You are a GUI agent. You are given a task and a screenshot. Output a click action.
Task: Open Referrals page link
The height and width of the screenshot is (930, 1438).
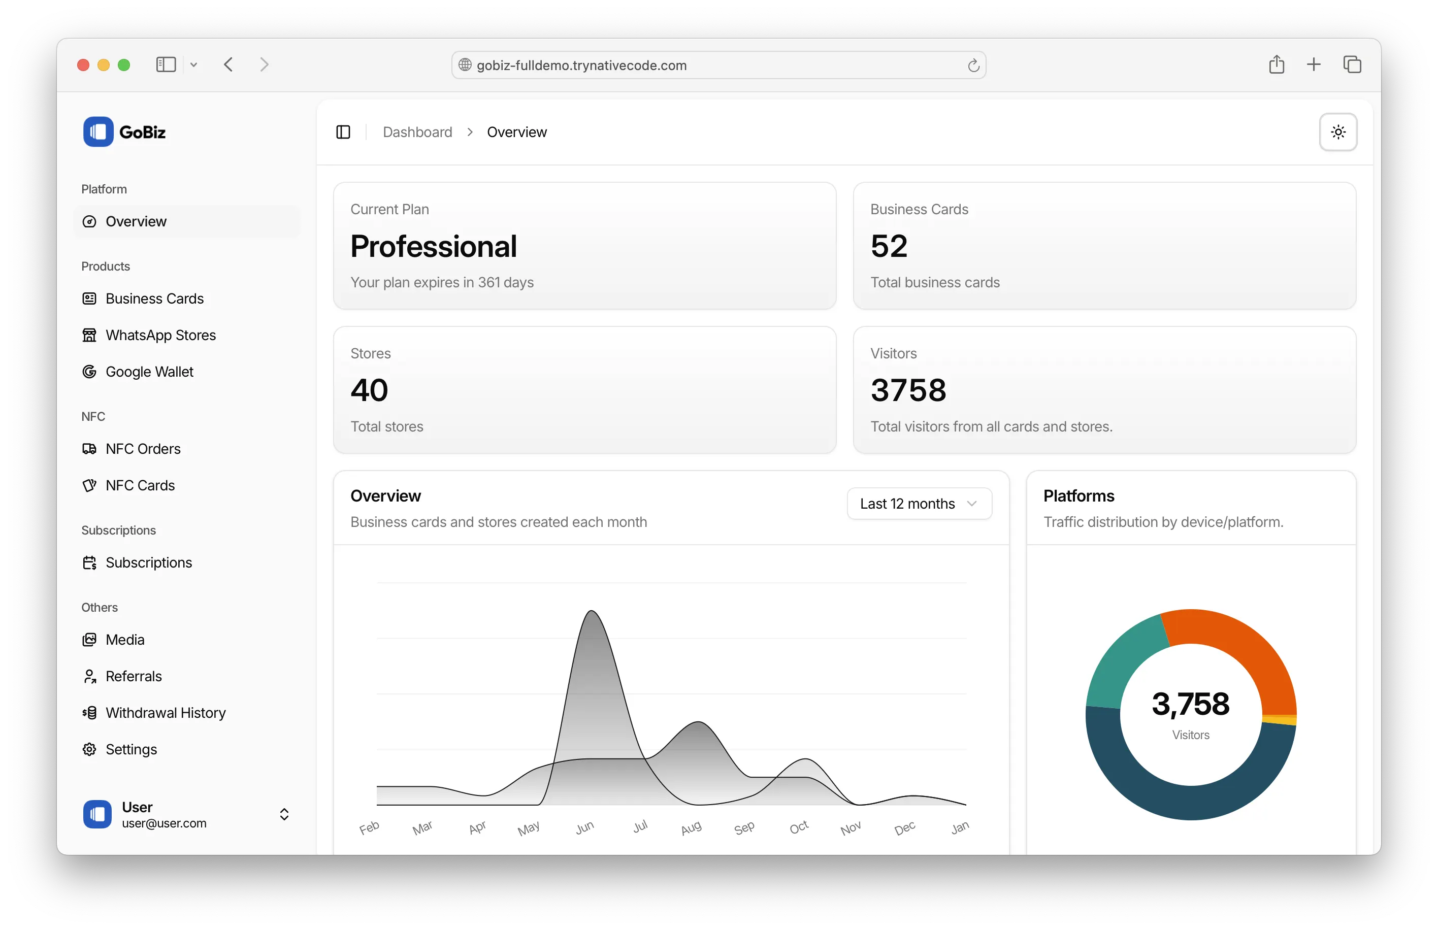point(134,676)
